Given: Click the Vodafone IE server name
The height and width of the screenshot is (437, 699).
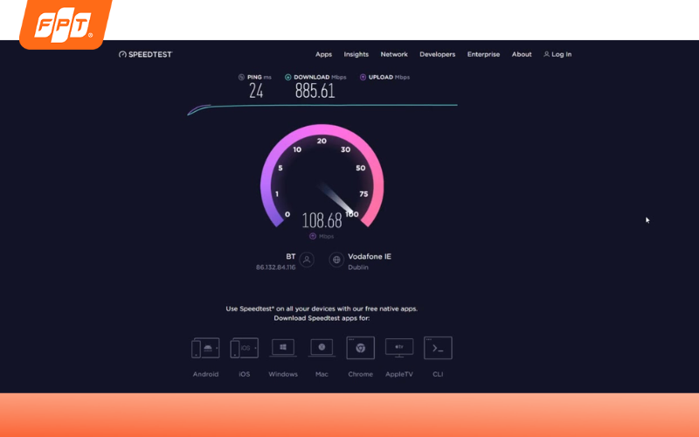Looking at the screenshot, I should click(370, 256).
